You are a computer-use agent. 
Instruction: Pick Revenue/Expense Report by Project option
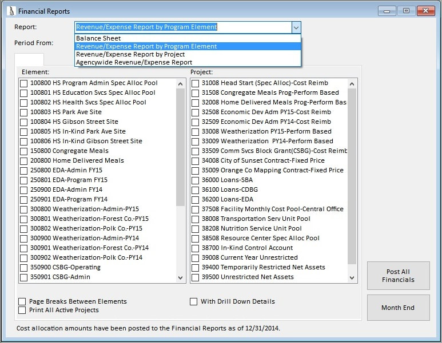188,54
